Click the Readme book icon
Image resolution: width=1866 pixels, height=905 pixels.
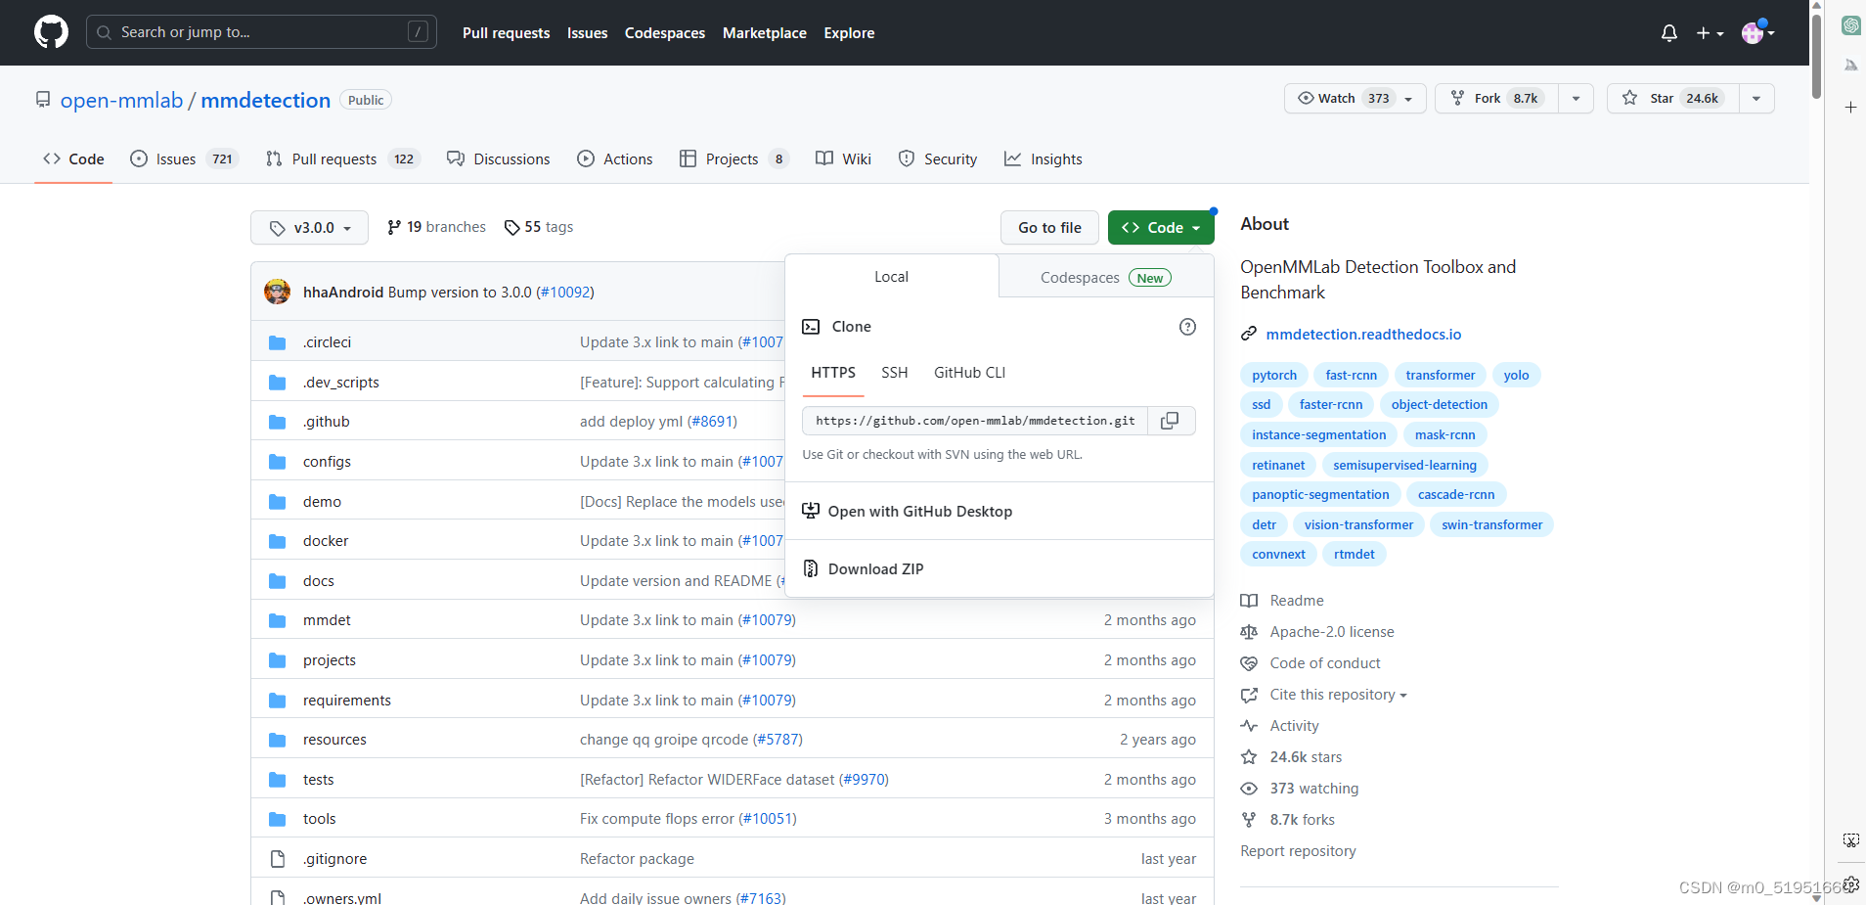(x=1249, y=601)
